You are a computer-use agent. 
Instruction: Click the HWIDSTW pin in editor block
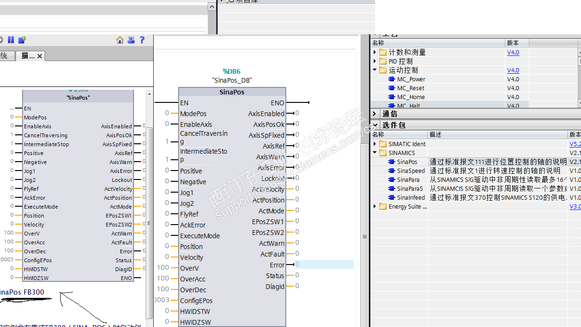[x=195, y=311]
